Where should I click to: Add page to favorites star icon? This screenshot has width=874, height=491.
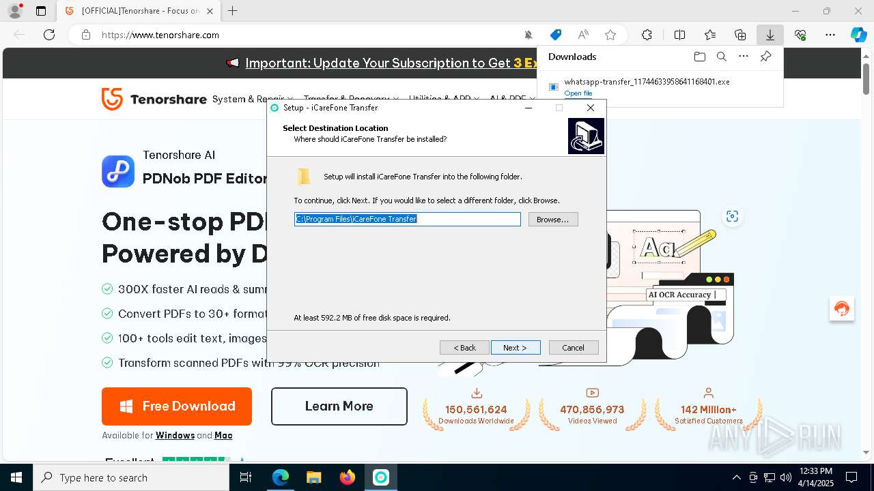610,35
